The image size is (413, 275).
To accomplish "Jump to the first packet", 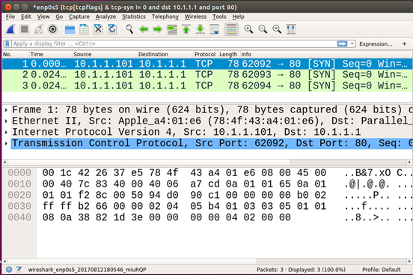I will click(186, 29).
